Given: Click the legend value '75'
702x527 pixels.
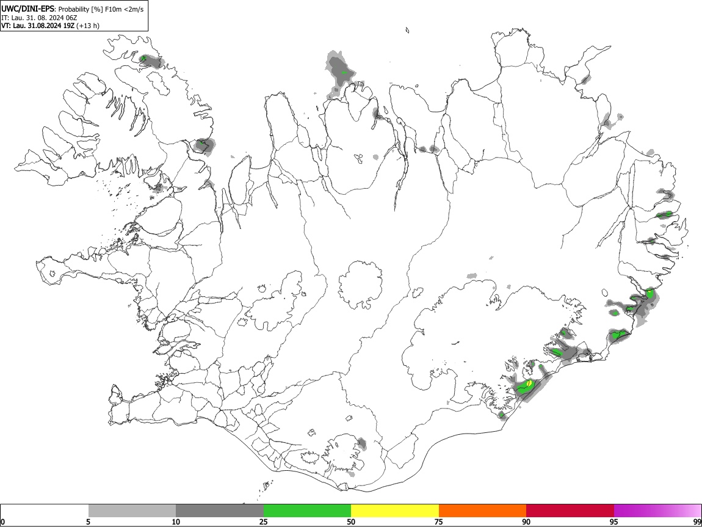Looking at the screenshot, I should point(439,522).
